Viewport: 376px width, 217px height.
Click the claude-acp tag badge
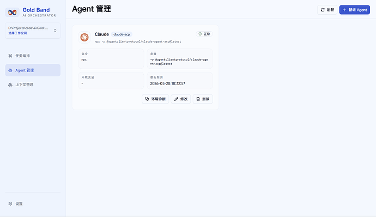click(x=122, y=34)
